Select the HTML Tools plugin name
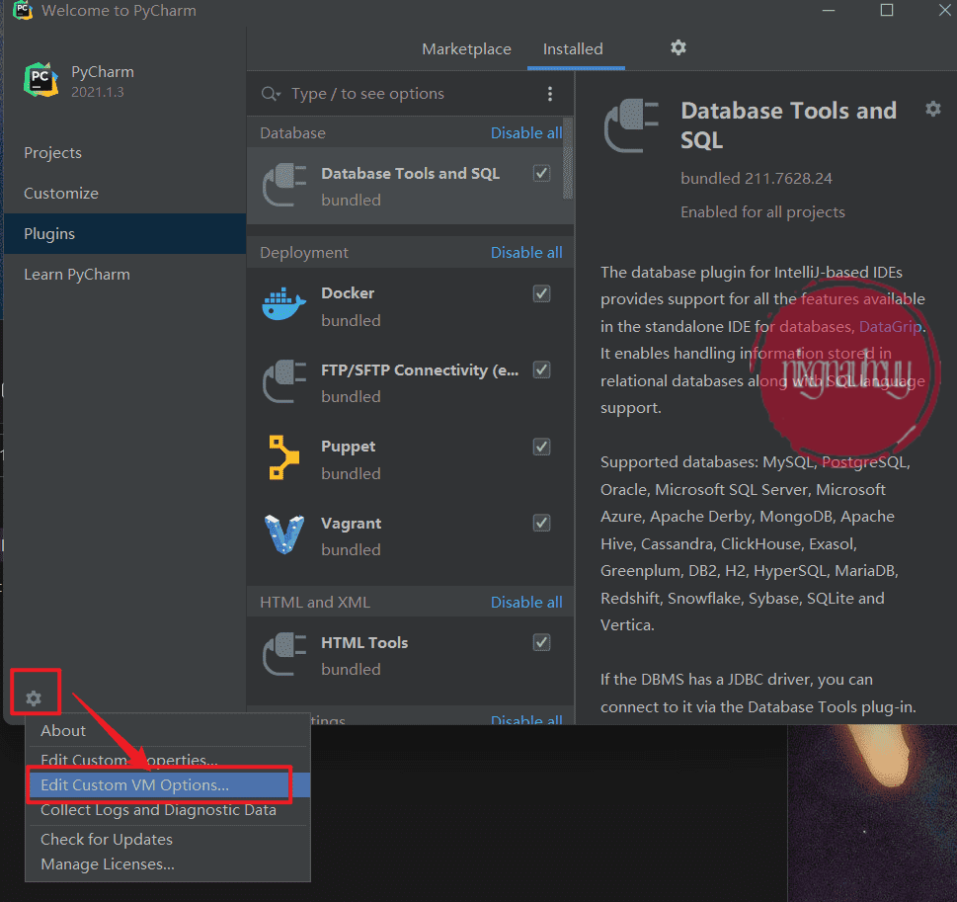This screenshot has height=902, width=957. (x=364, y=642)
